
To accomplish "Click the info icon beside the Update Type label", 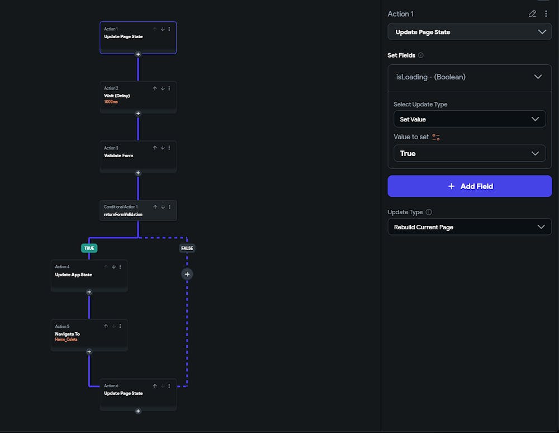I will [429, 213].
